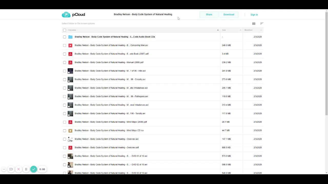
Task: Open the Audio Book CDs folder name
Action: click(115, 37)
